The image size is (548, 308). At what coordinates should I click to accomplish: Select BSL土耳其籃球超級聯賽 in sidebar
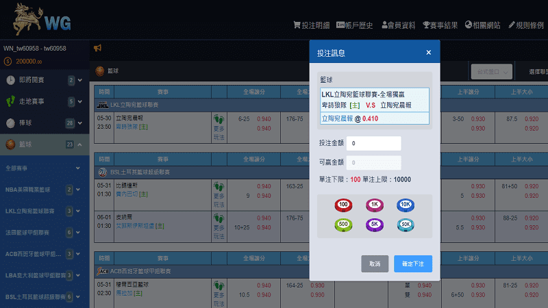pos(36,297)
